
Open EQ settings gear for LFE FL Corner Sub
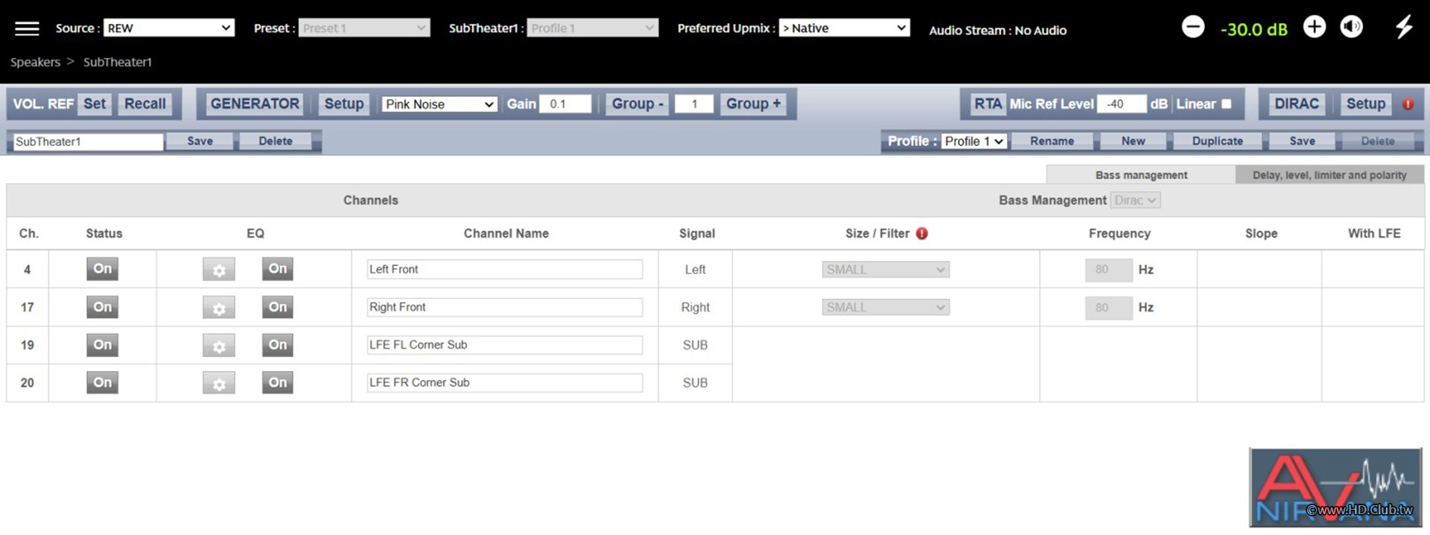click(219, 346)
